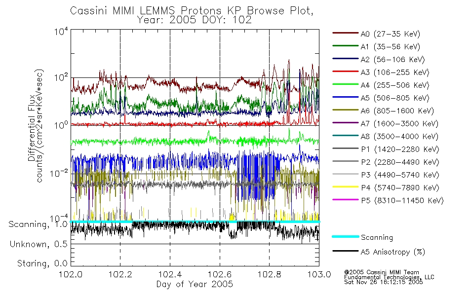
Task: Click the Sat Nov 26 16:12:15 2005 timestamp
Action: pos(384,282)
